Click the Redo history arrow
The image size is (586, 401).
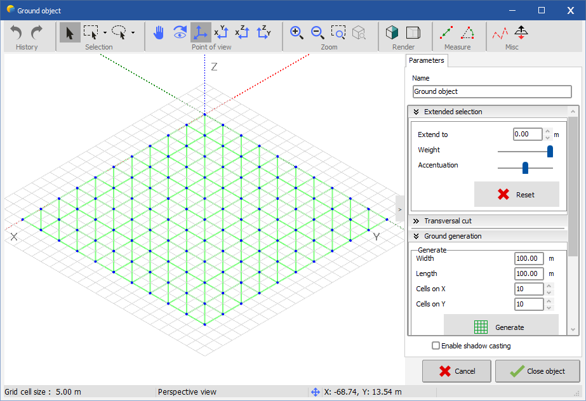(37, 32)
